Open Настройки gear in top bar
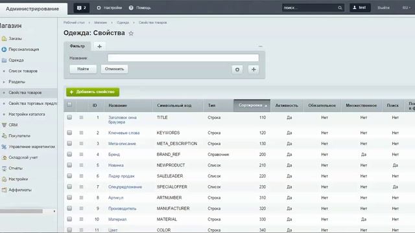 99,8
